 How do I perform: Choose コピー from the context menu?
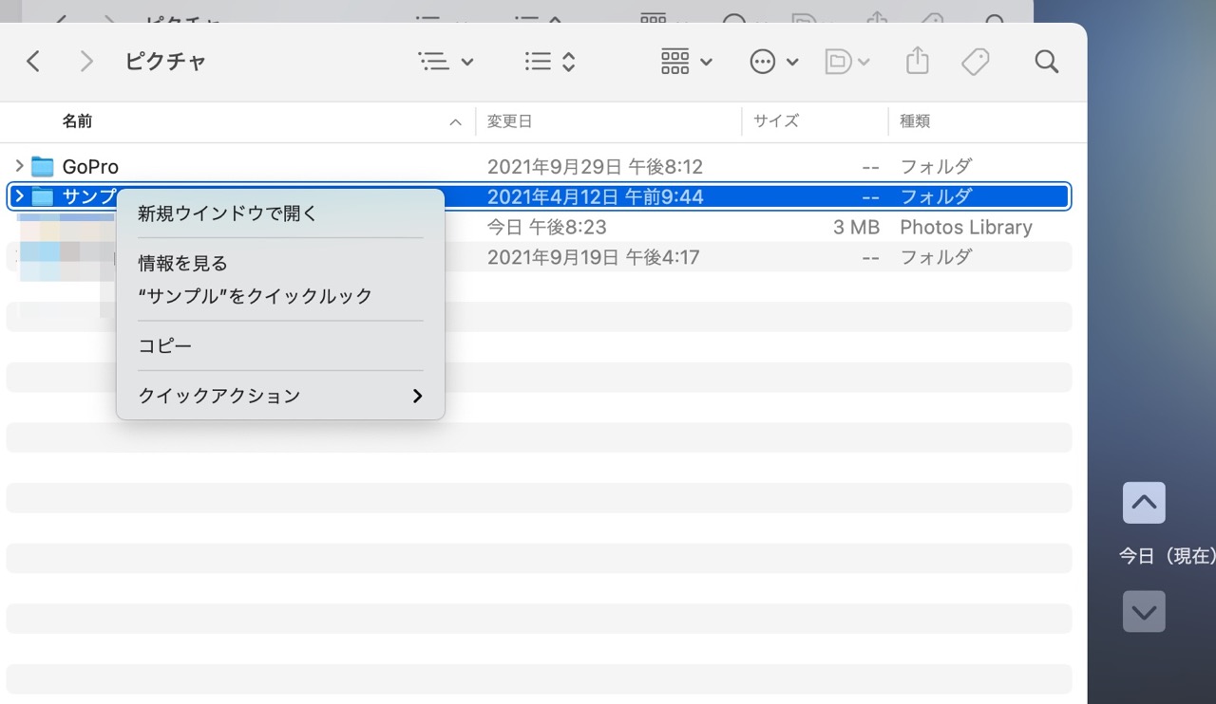tap(165, 345)
